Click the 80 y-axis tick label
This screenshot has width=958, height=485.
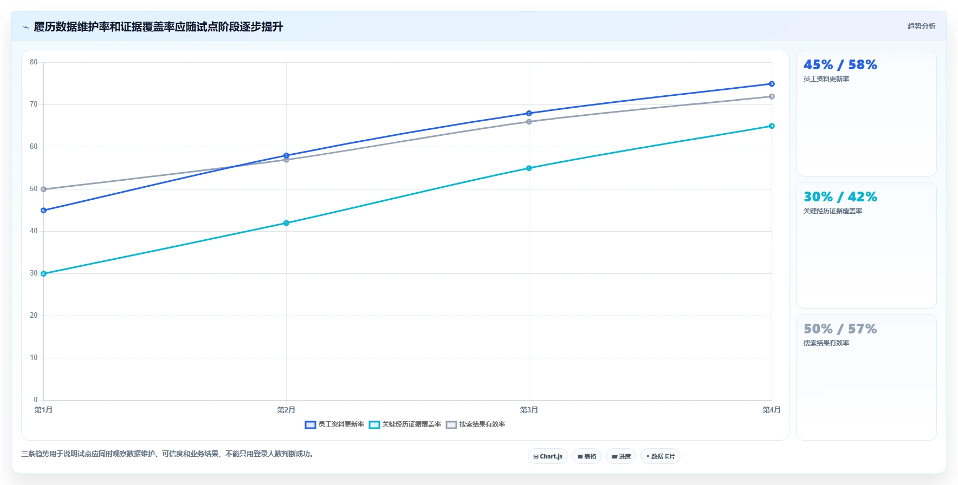tap(34, 62)
